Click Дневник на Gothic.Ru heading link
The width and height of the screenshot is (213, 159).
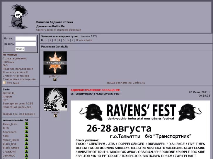50,26
